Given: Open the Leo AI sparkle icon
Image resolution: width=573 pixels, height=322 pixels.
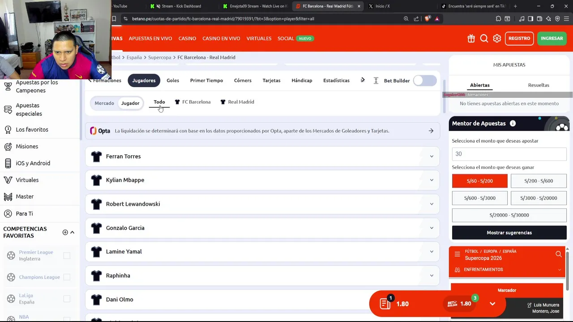Looking at the screenshot, I should [548, 19].
